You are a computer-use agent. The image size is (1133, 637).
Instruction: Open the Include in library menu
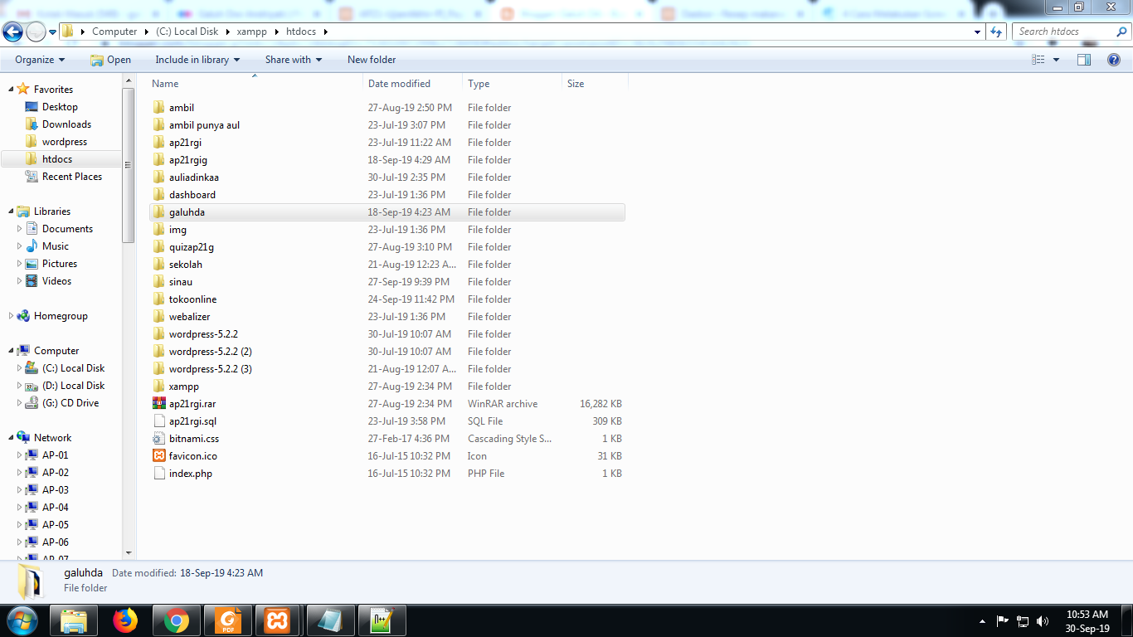(x=197, y=60)
